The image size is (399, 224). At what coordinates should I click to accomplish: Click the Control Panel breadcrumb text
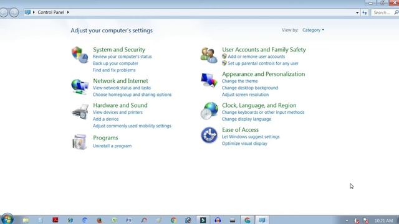[x=51, y=12]
